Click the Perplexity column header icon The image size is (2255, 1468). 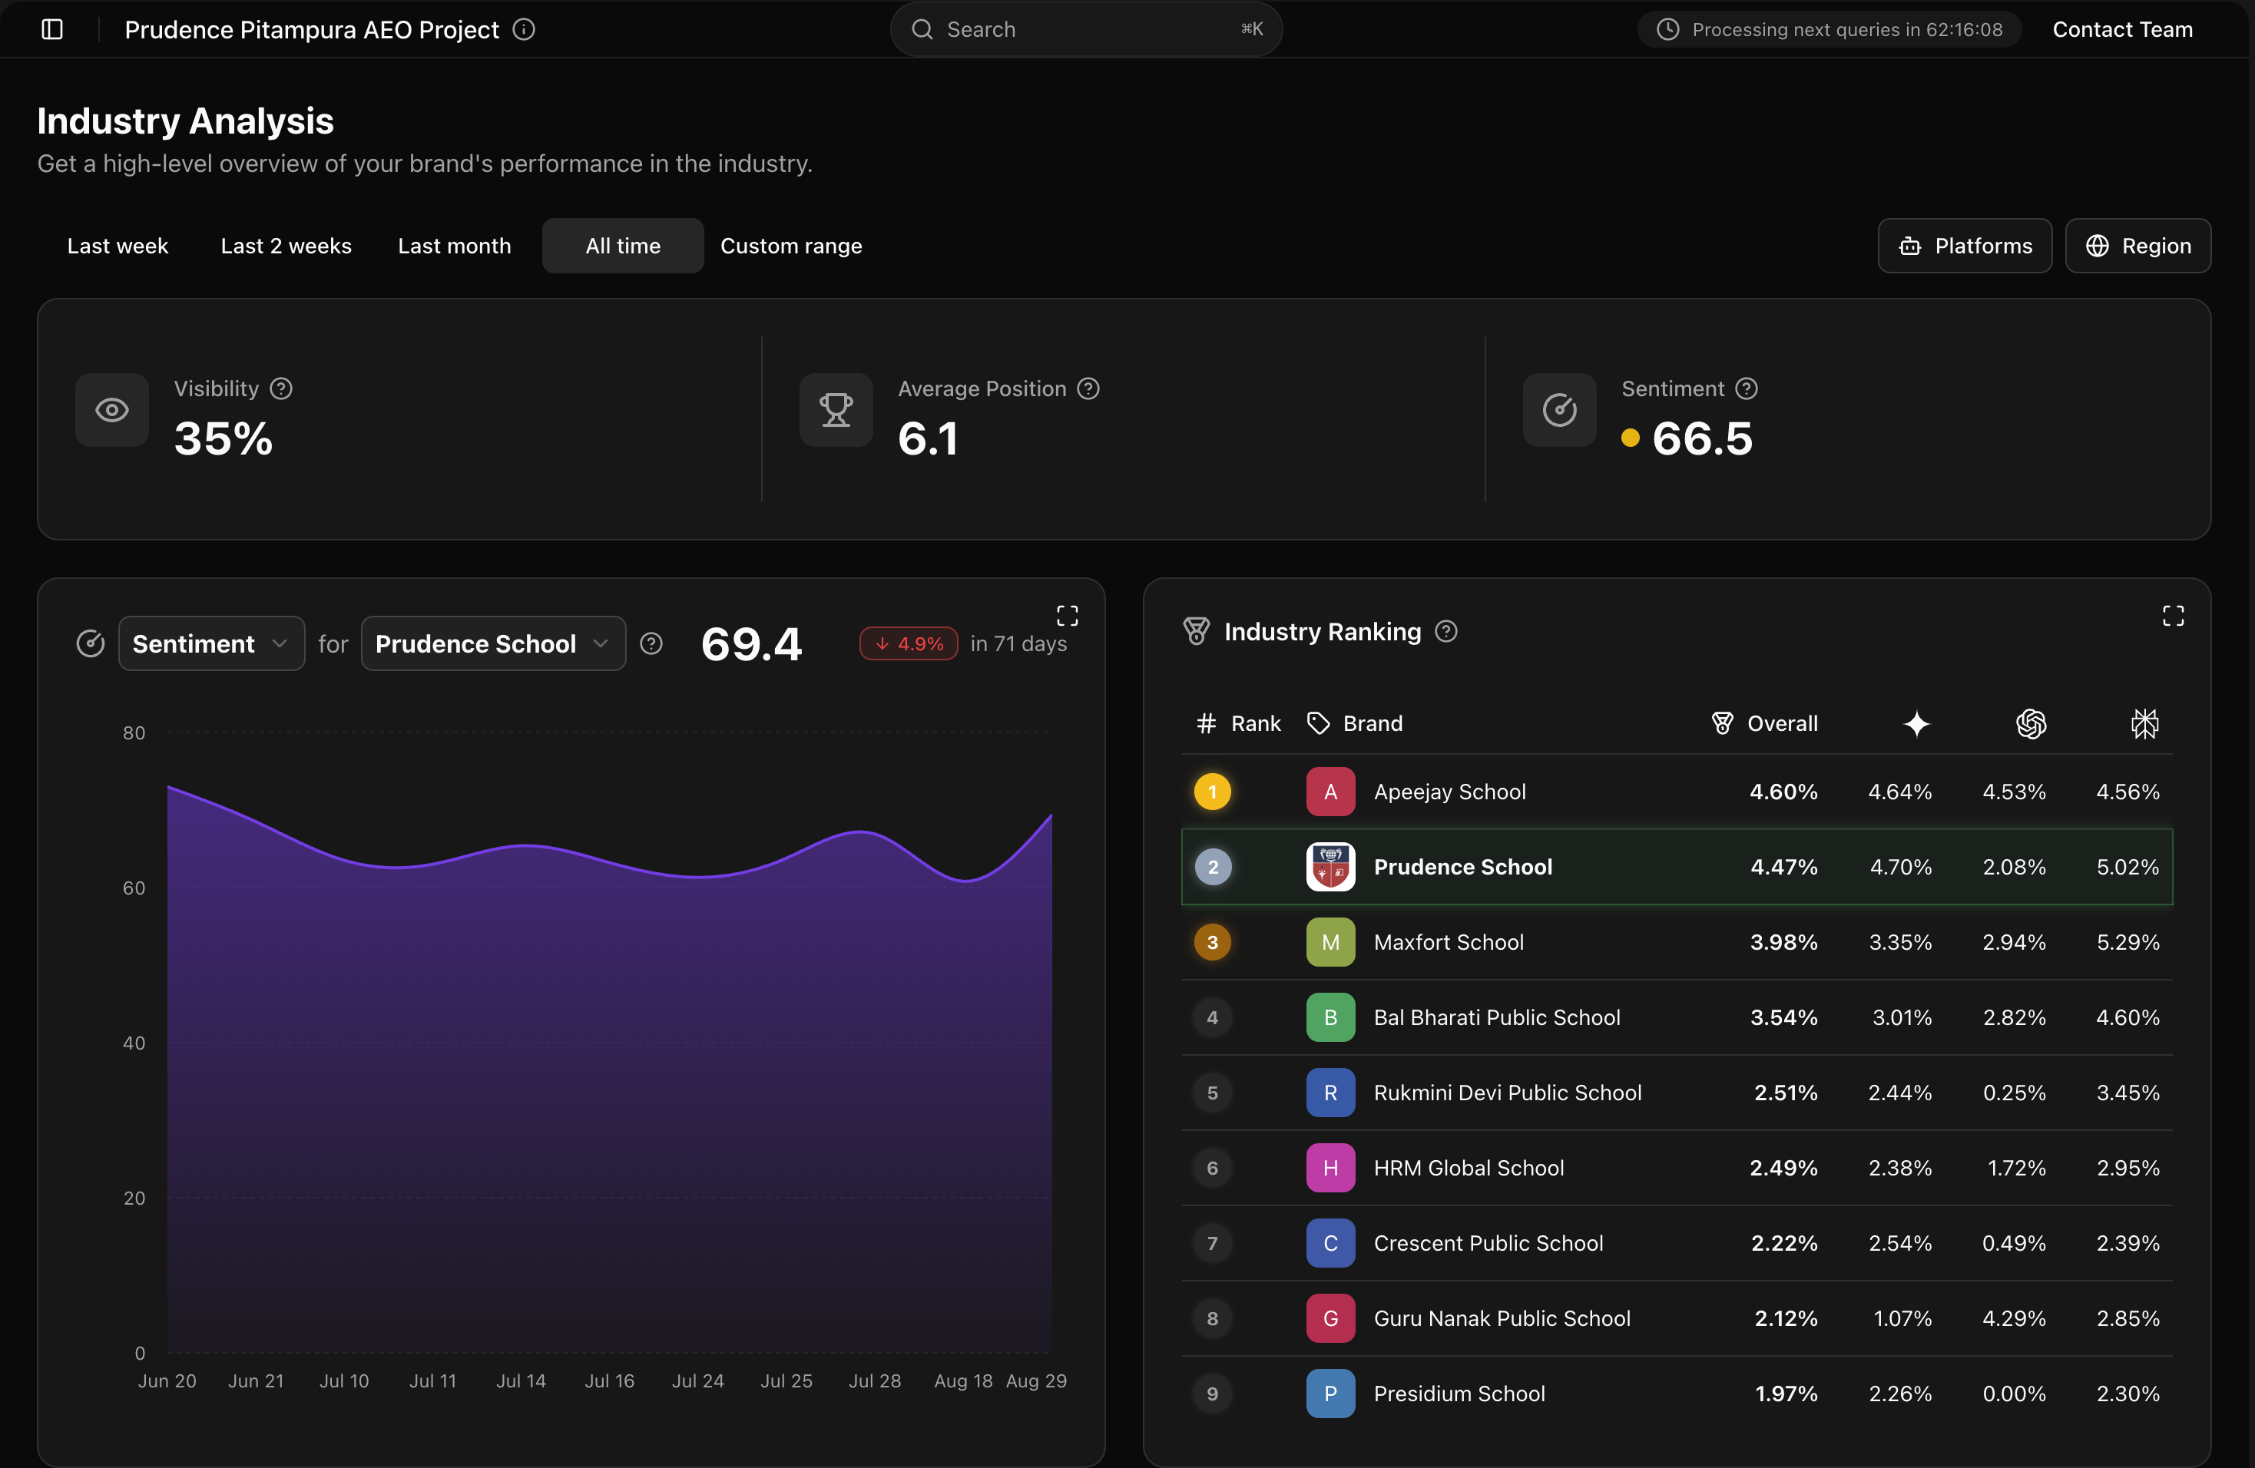[2145, 723]
